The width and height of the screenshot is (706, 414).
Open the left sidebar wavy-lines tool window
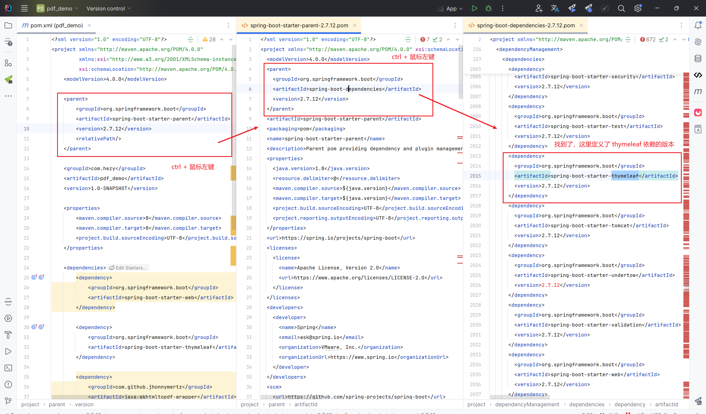tap(8, 302)
